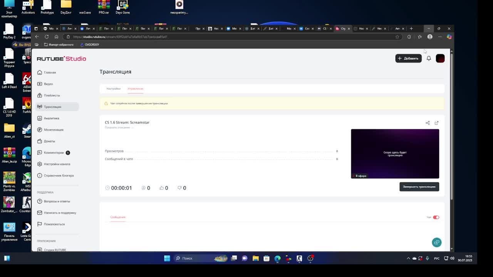Click the CS 1.6 Stream: Screamstar title
Image resolution: width=493 pixels, height=277 pixels.
[127, 122]
